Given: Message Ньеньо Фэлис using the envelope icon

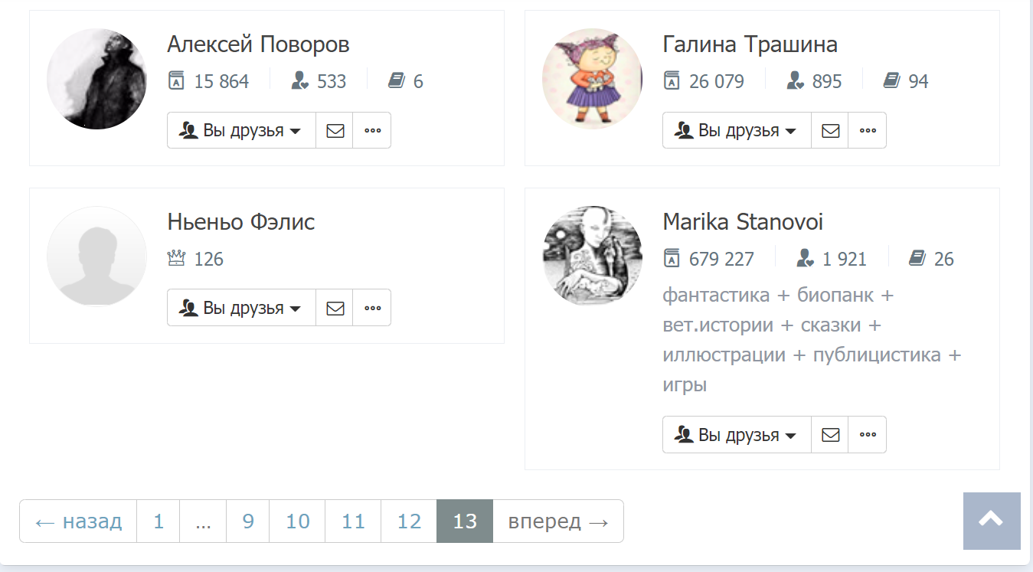Looking at the screenshot, I should (x=335, y=308).
